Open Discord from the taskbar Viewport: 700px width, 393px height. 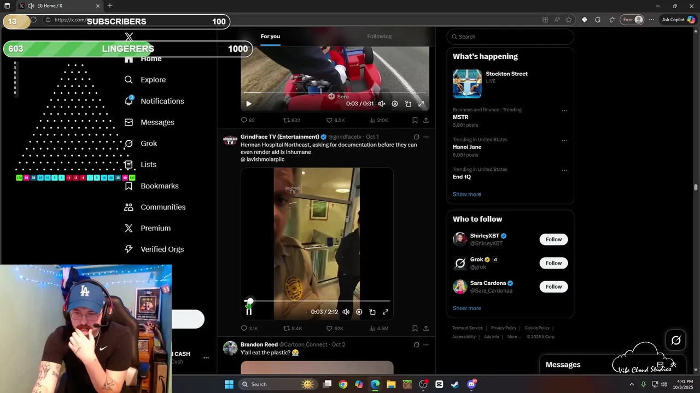[471, 384]
